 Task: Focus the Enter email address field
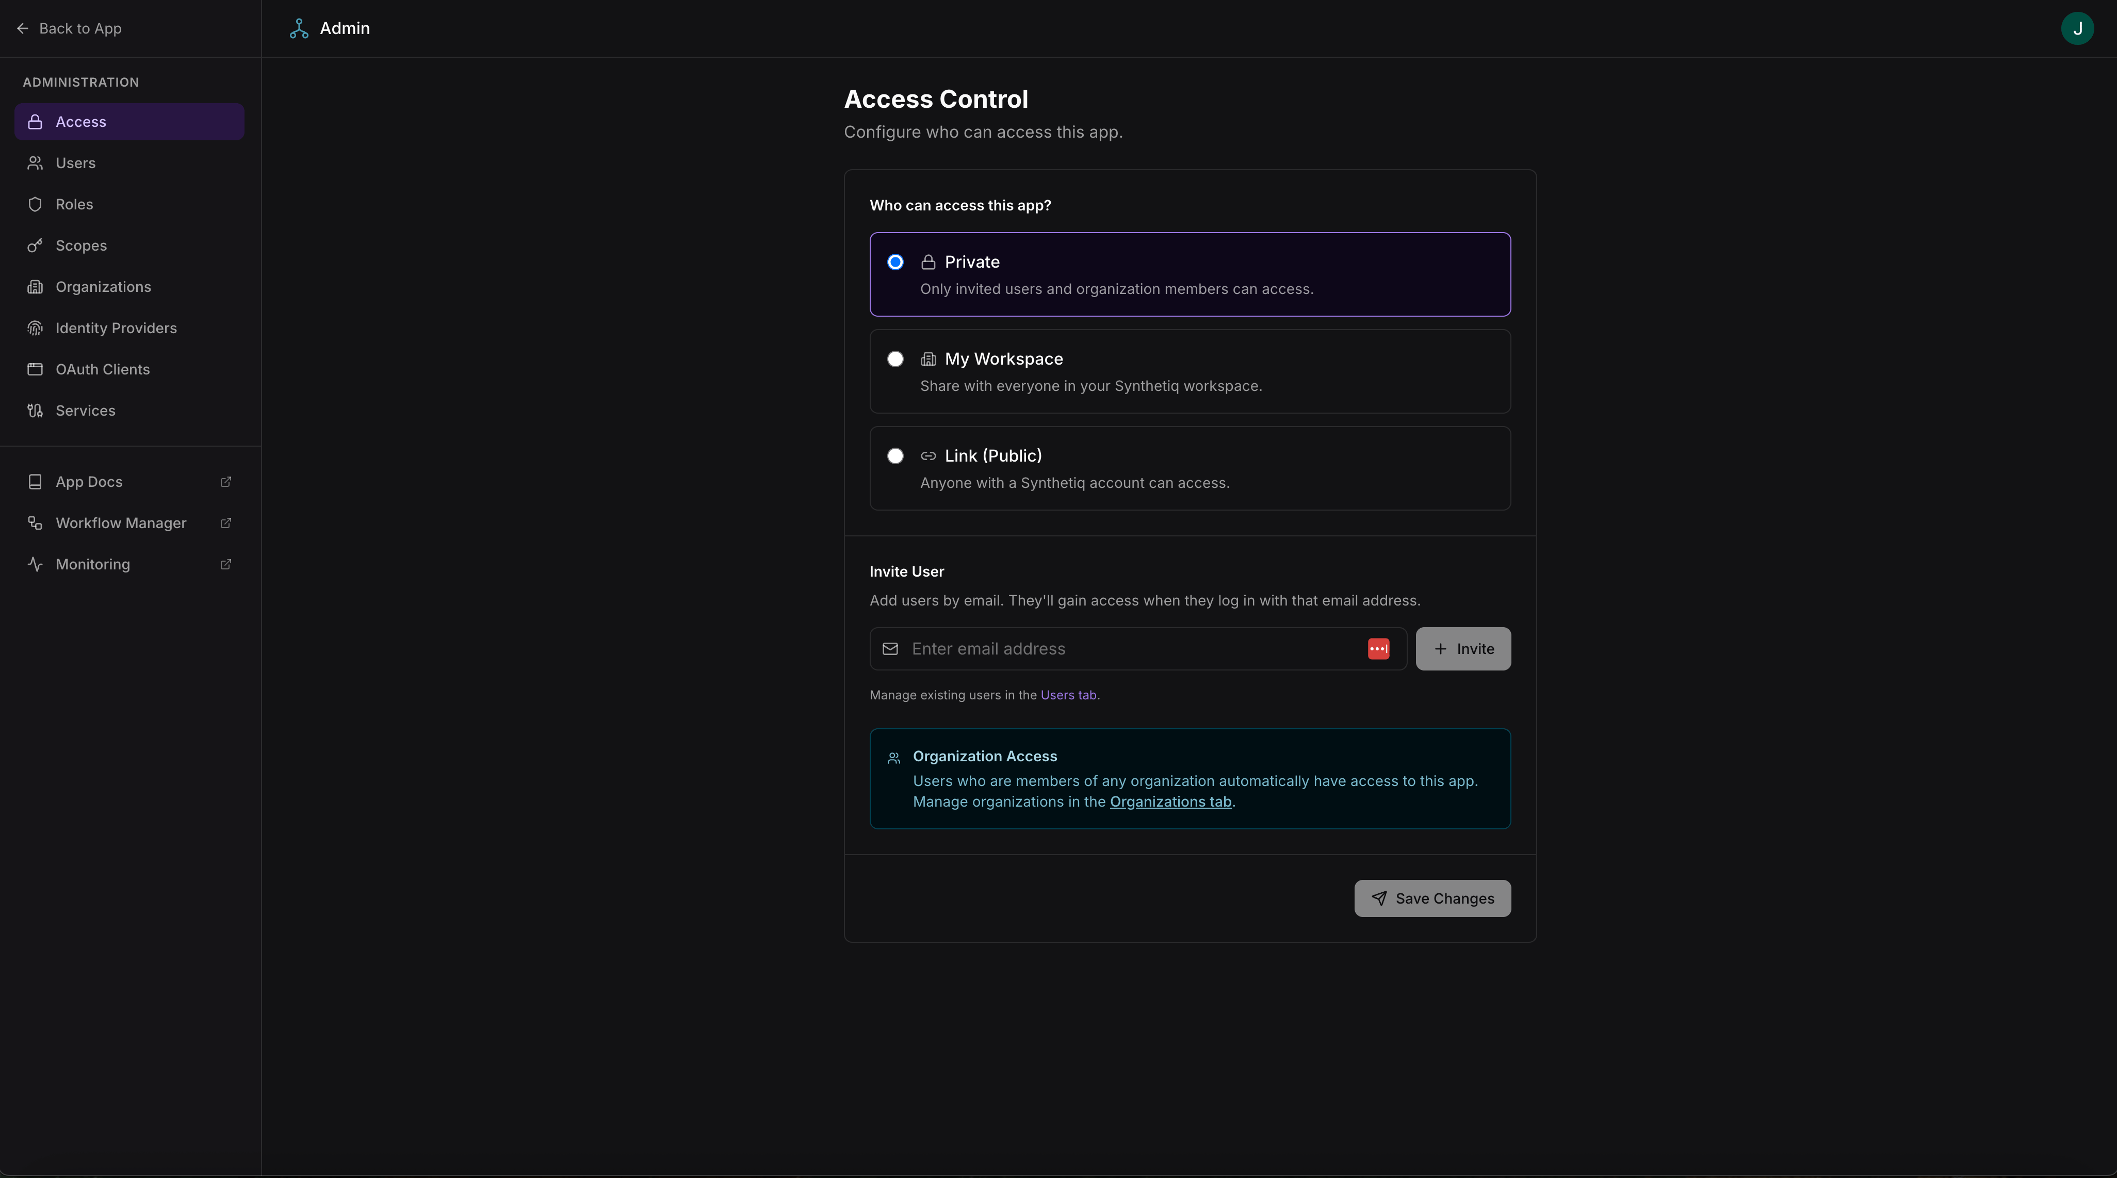point(1138,649)
